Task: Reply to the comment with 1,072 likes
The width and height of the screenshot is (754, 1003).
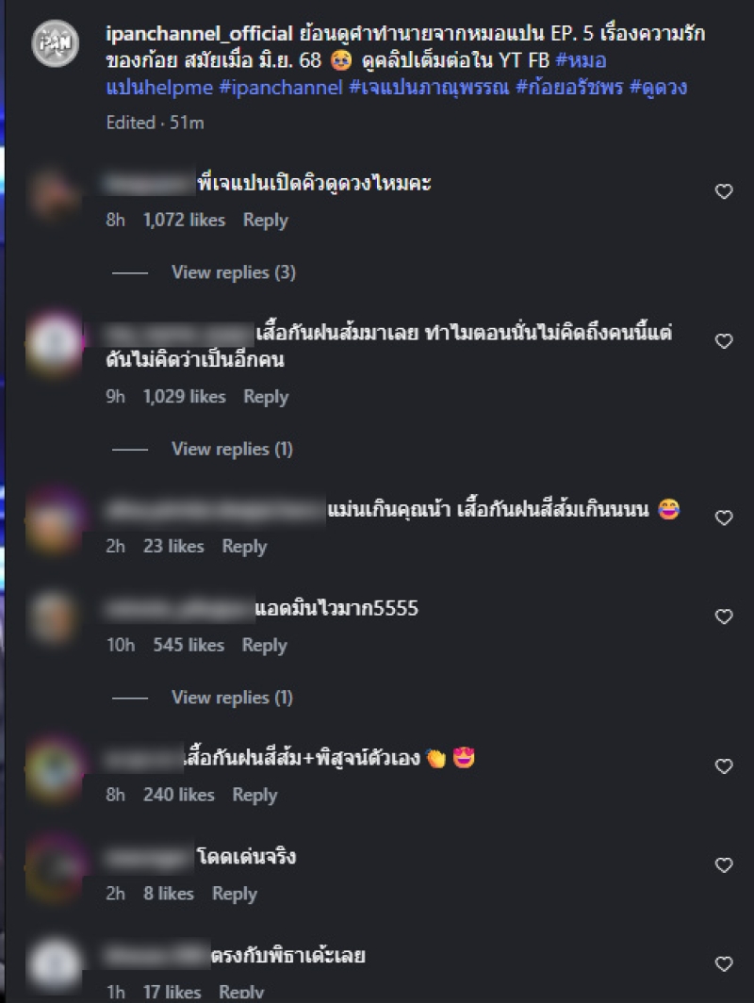Action: 266,220
